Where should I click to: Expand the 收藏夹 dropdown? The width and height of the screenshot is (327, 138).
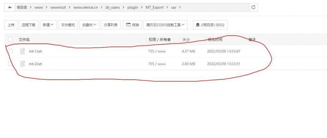(x=89, y=25)
